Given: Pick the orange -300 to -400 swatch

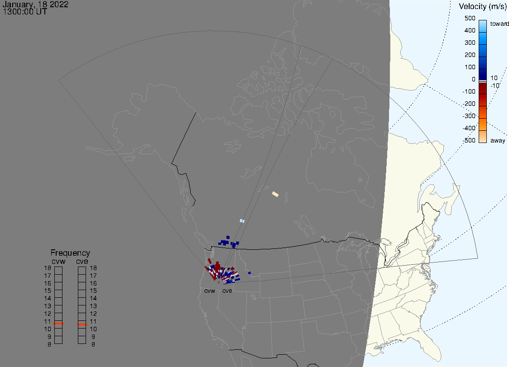Looking at the screenshot, I should click(483, 124).
